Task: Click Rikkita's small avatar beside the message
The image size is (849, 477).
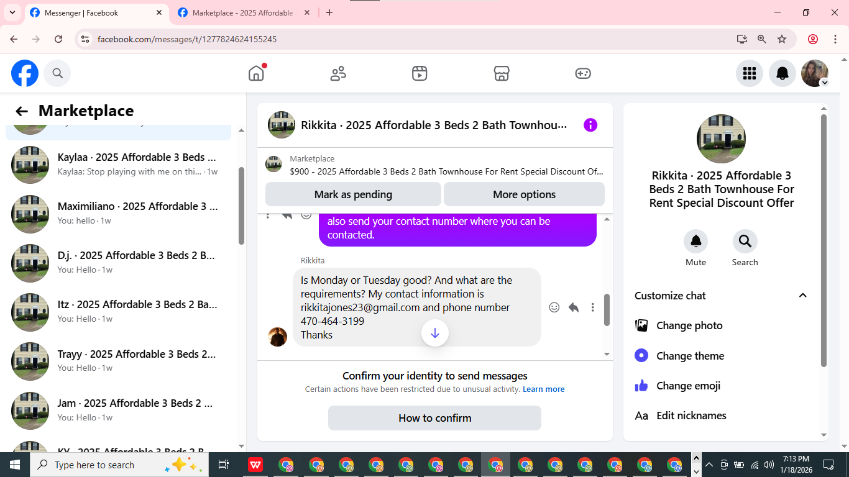Action: coord(278,337)
